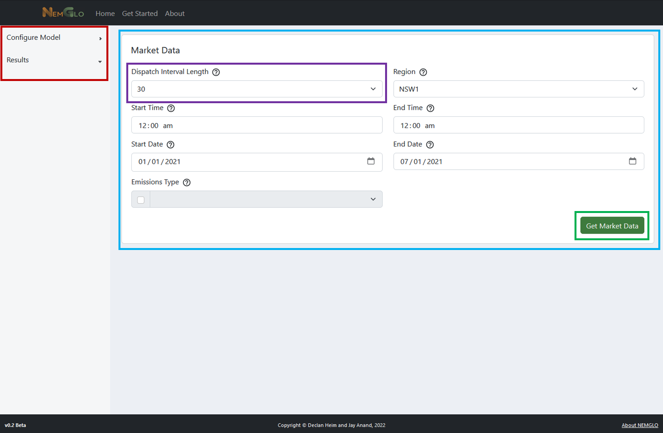Image resolution: width=663 pixels, height=433 pixels.
Task: Show Start Time help tooltip icon
Action: (171, 108)
